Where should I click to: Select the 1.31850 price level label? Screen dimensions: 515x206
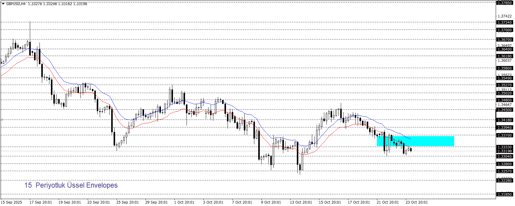click(504, 195)
